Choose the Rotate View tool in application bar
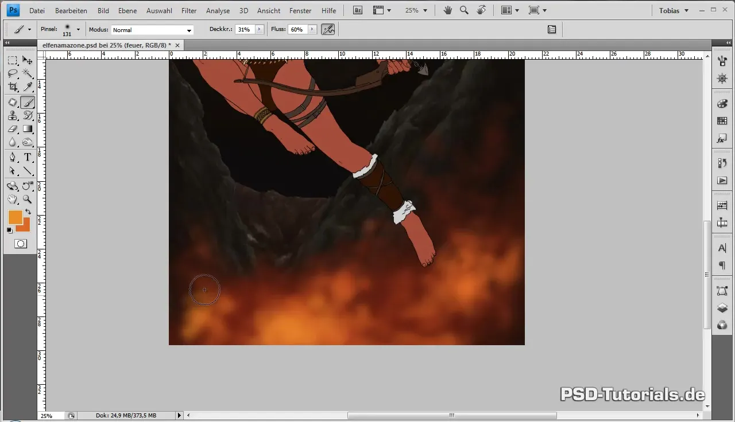This screenshot has height=422, width=735. [481, 10]
